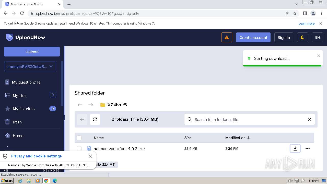This screenshot has height=184, width=327.
Task: Click browser Back button
Action: [6, 13]
